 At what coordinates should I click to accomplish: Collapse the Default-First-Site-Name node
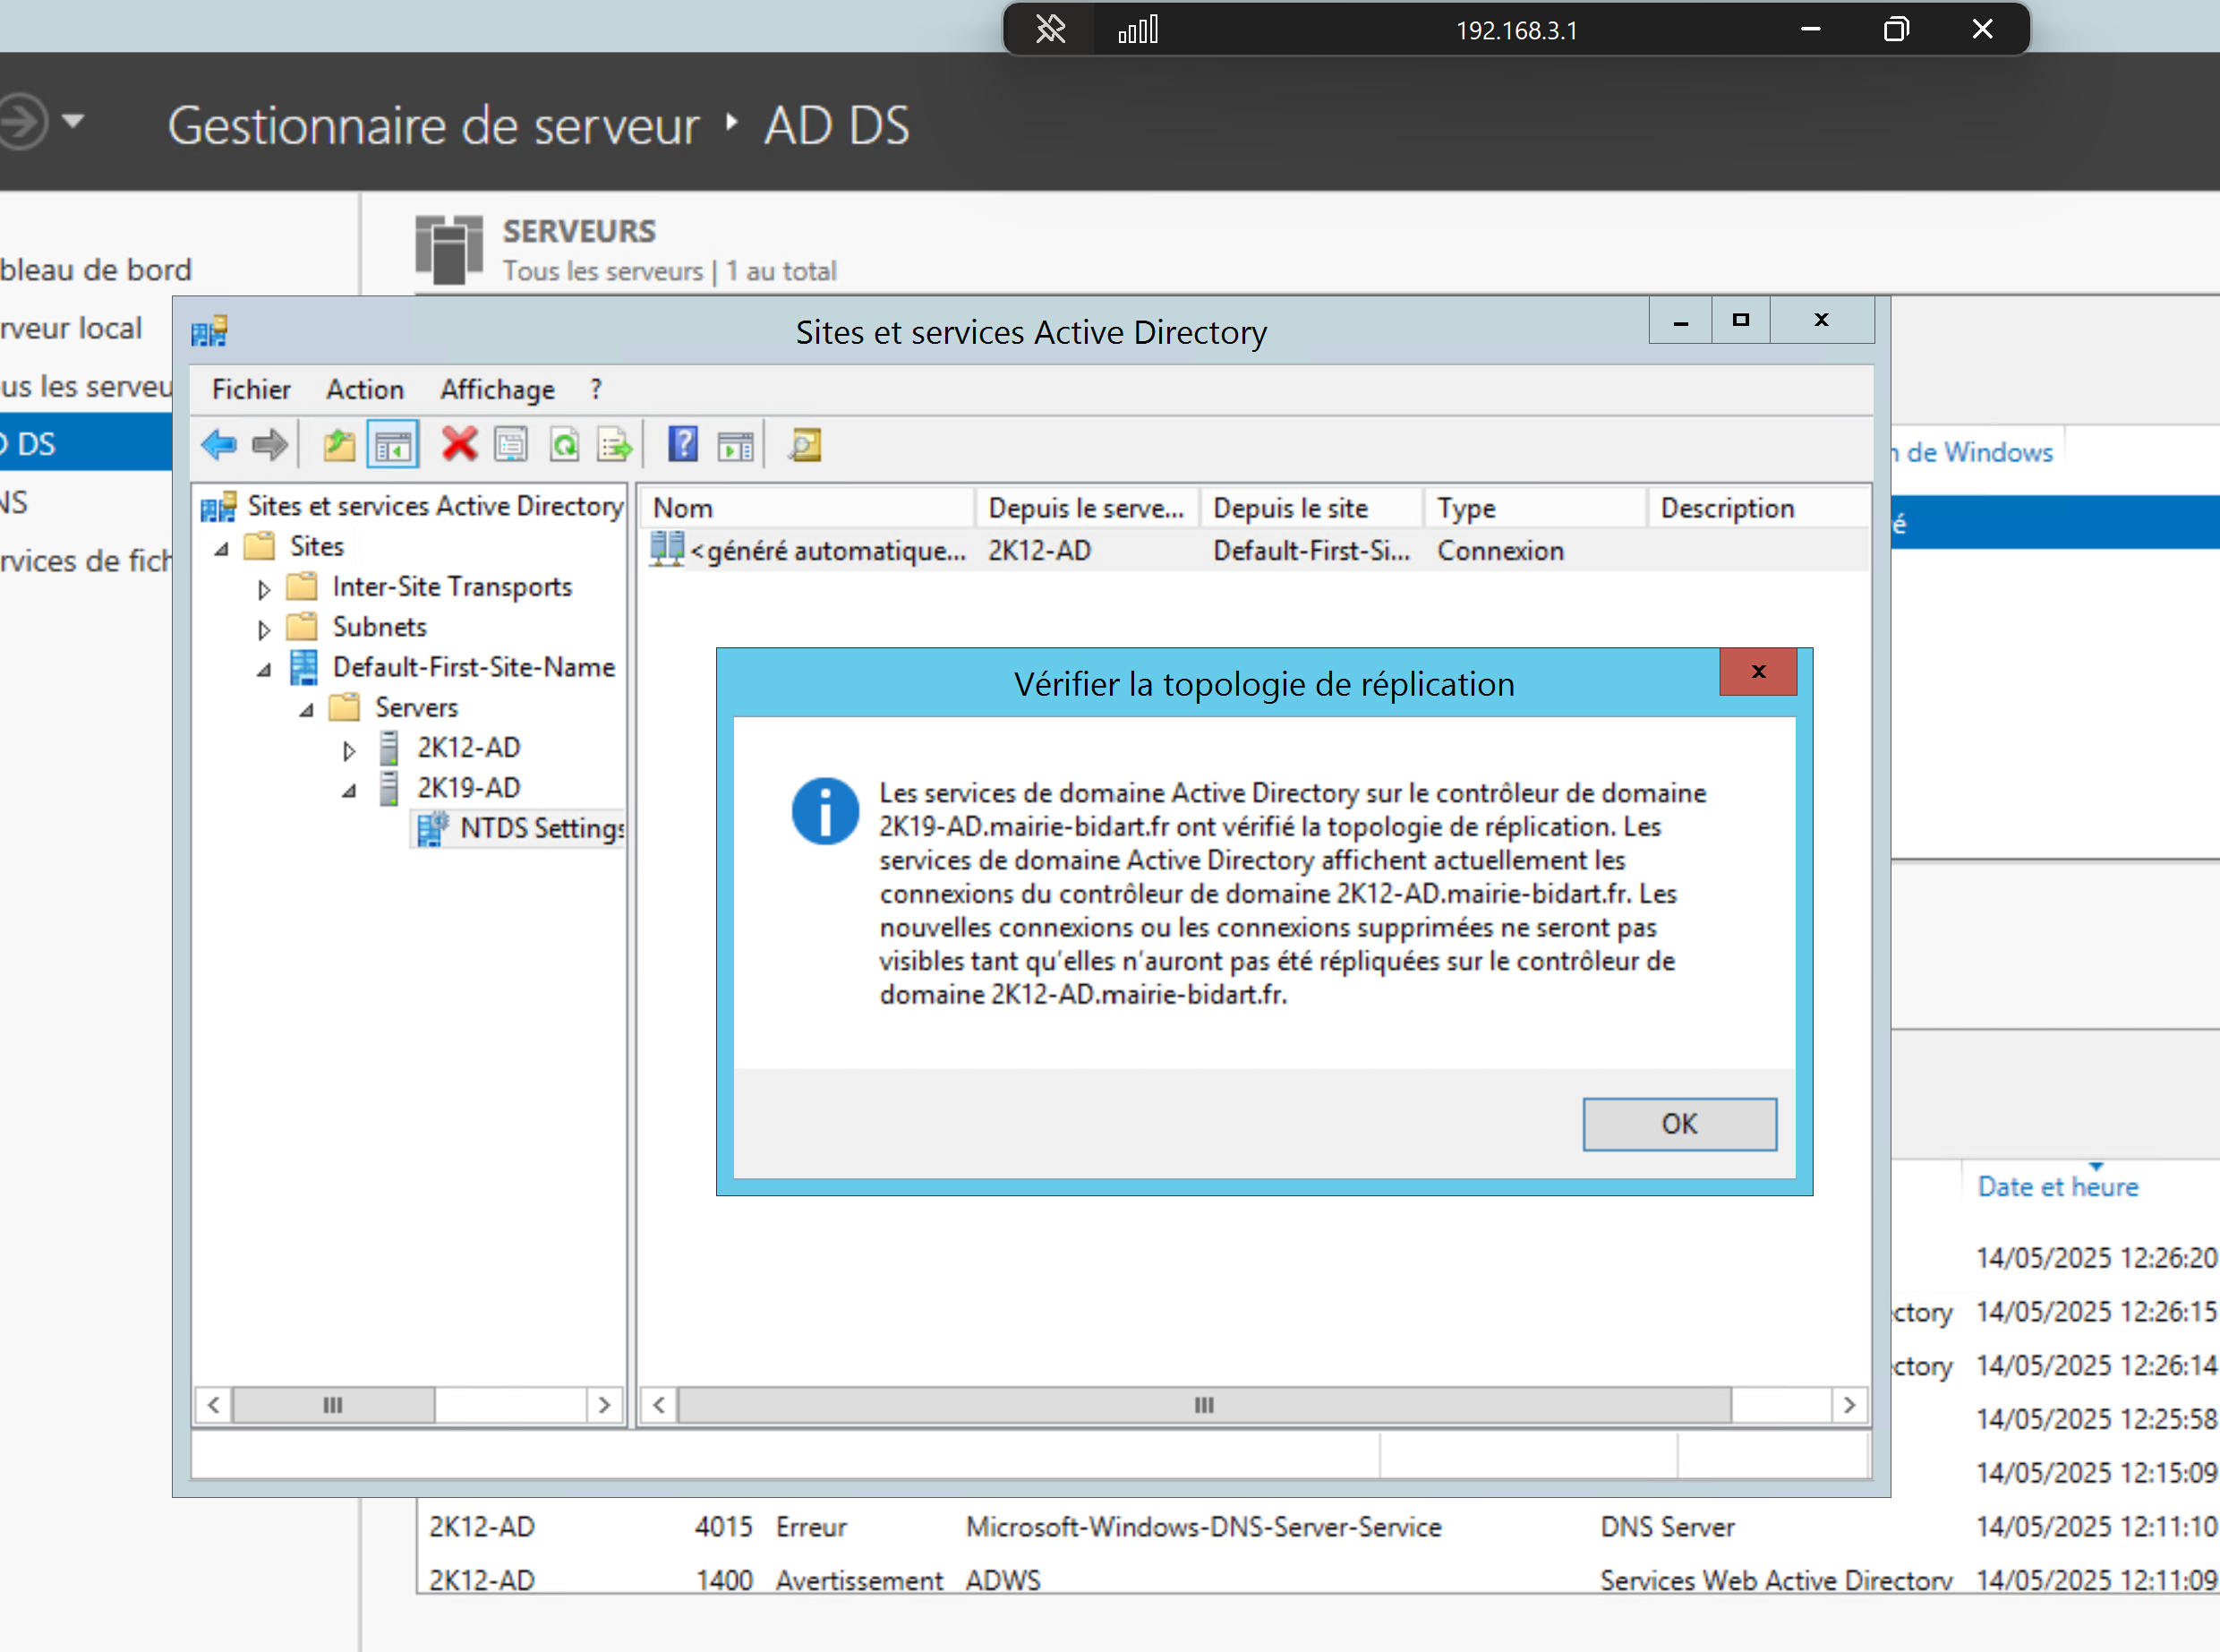pos(264,670)
